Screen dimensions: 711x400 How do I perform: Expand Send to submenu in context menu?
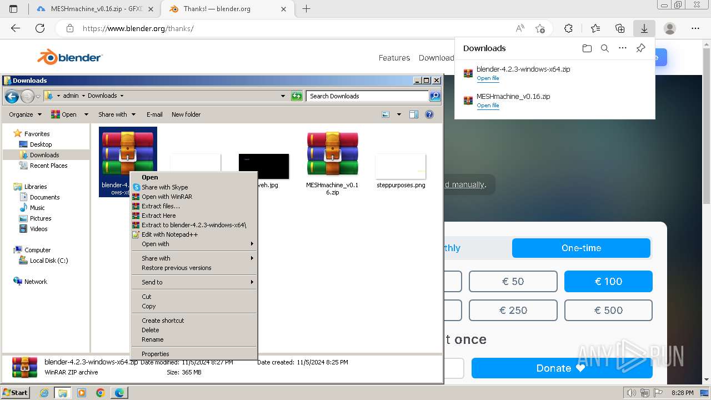(194, 282)
